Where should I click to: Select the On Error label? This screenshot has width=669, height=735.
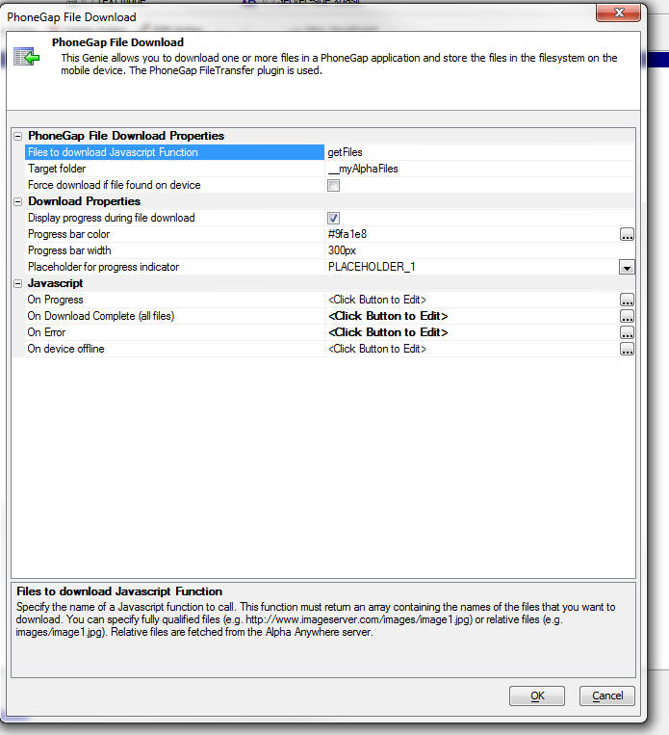tap(46, 332)
